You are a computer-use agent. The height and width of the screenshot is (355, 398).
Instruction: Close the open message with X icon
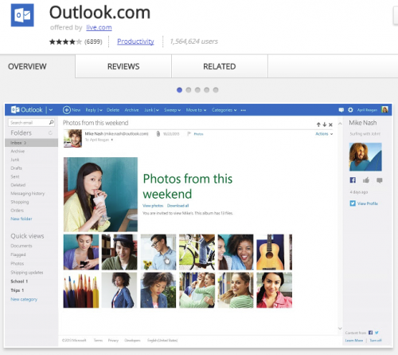point(330,124)
